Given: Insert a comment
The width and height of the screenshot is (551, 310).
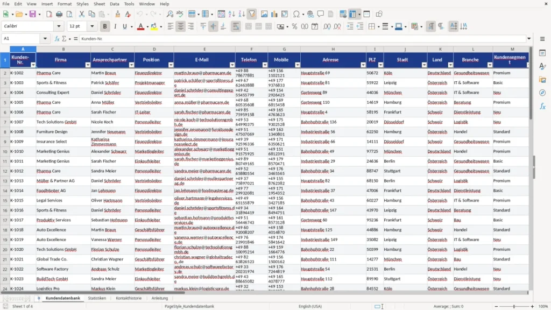Looking at the screenshot, I should (321, 14).
